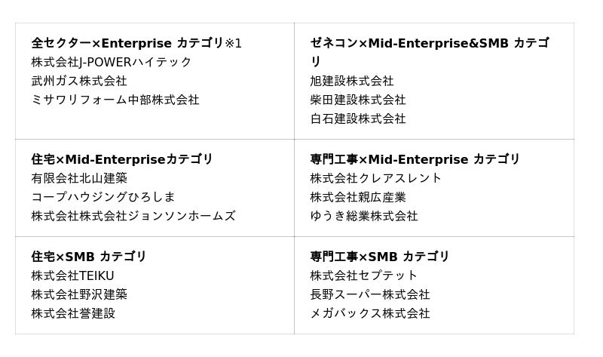The width and height of the screenshot is (603, 357).
Task: Click the 全セクター×Enterprise カテゴリ heading
Action: coord(136,43)
